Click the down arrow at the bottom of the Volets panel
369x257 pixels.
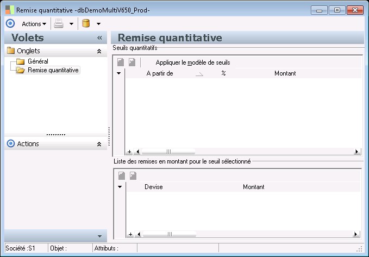pos(99,236)
